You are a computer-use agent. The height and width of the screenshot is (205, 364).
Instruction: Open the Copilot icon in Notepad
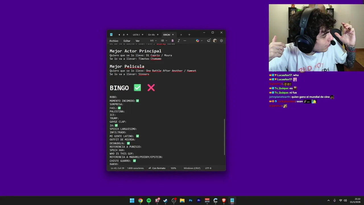(197, 41)
